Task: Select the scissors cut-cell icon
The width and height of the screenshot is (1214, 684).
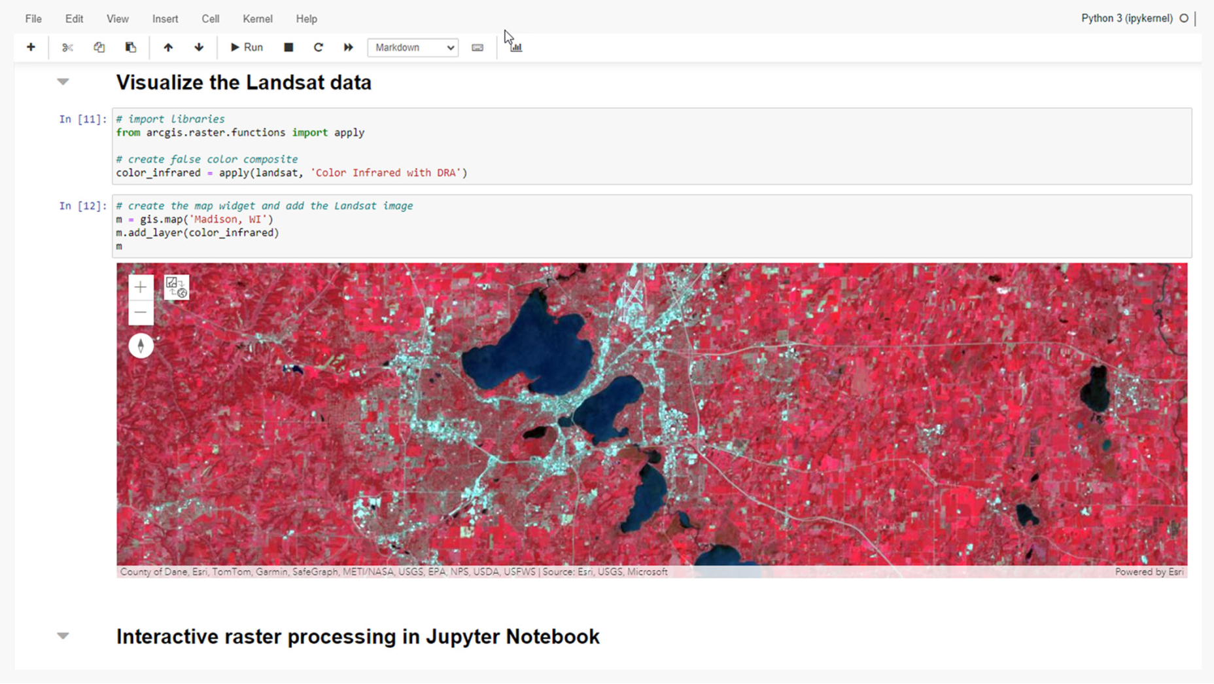Action: point(67,47)
